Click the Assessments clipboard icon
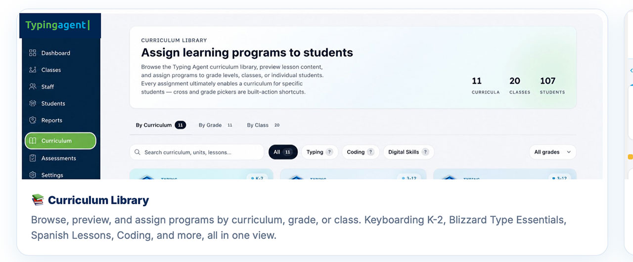Image resolution: width=633 pixels, height=262 pixels. [x=33, y=158]
